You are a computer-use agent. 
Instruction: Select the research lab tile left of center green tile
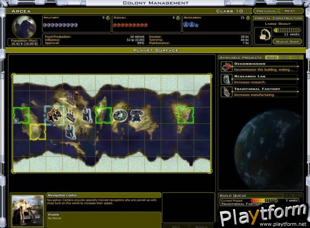click(x=87, y=115)
